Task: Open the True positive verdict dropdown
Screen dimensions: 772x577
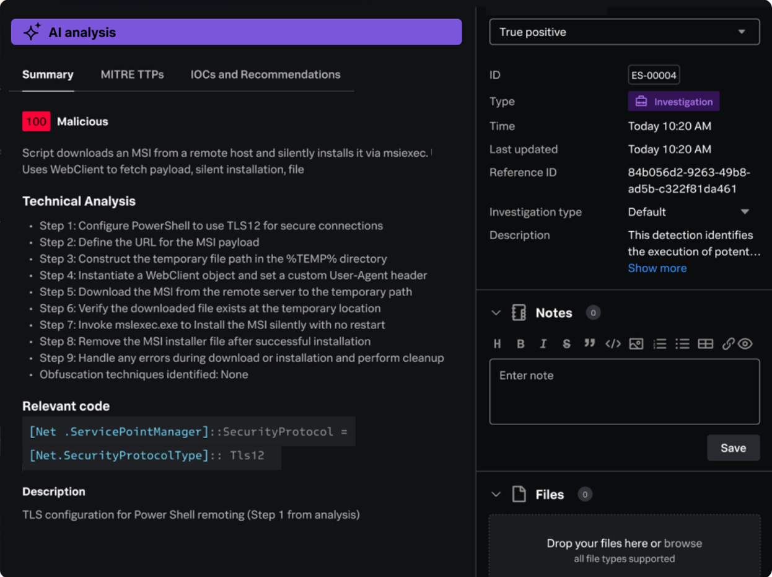Action: tap(624, 32)
